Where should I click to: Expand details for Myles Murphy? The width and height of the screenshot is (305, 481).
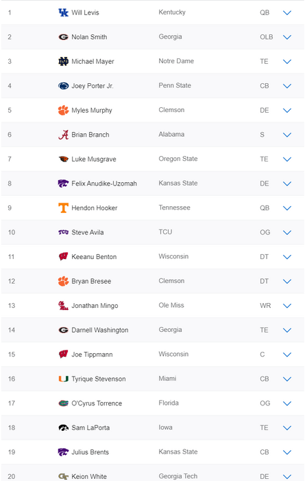click(287, 111)
